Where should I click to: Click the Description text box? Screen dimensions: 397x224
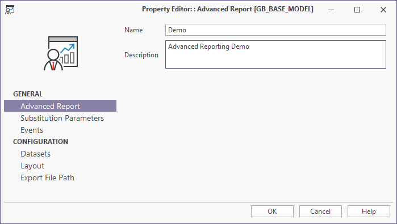(275, 54)
